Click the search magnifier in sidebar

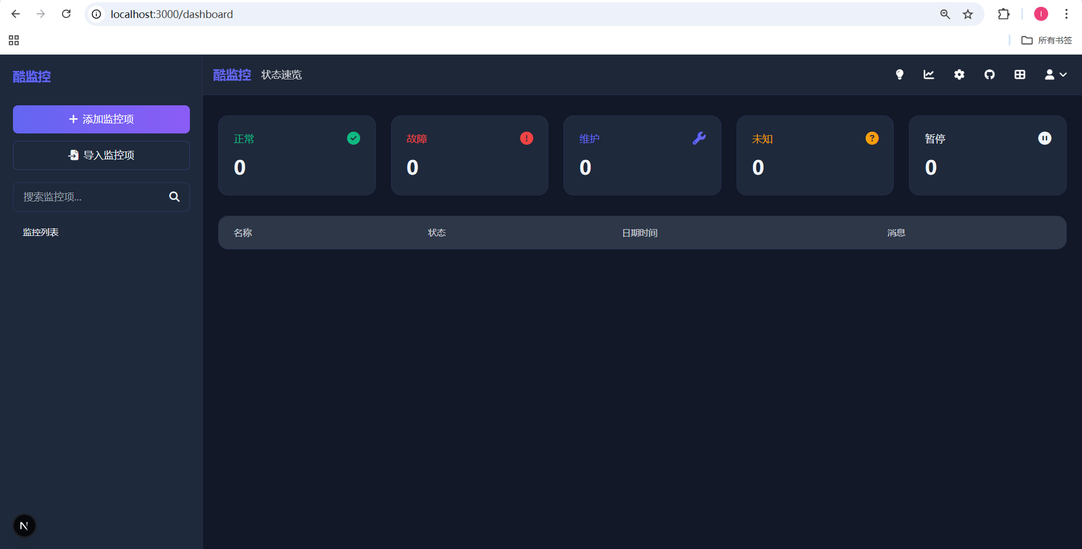[x=175, y=197]
